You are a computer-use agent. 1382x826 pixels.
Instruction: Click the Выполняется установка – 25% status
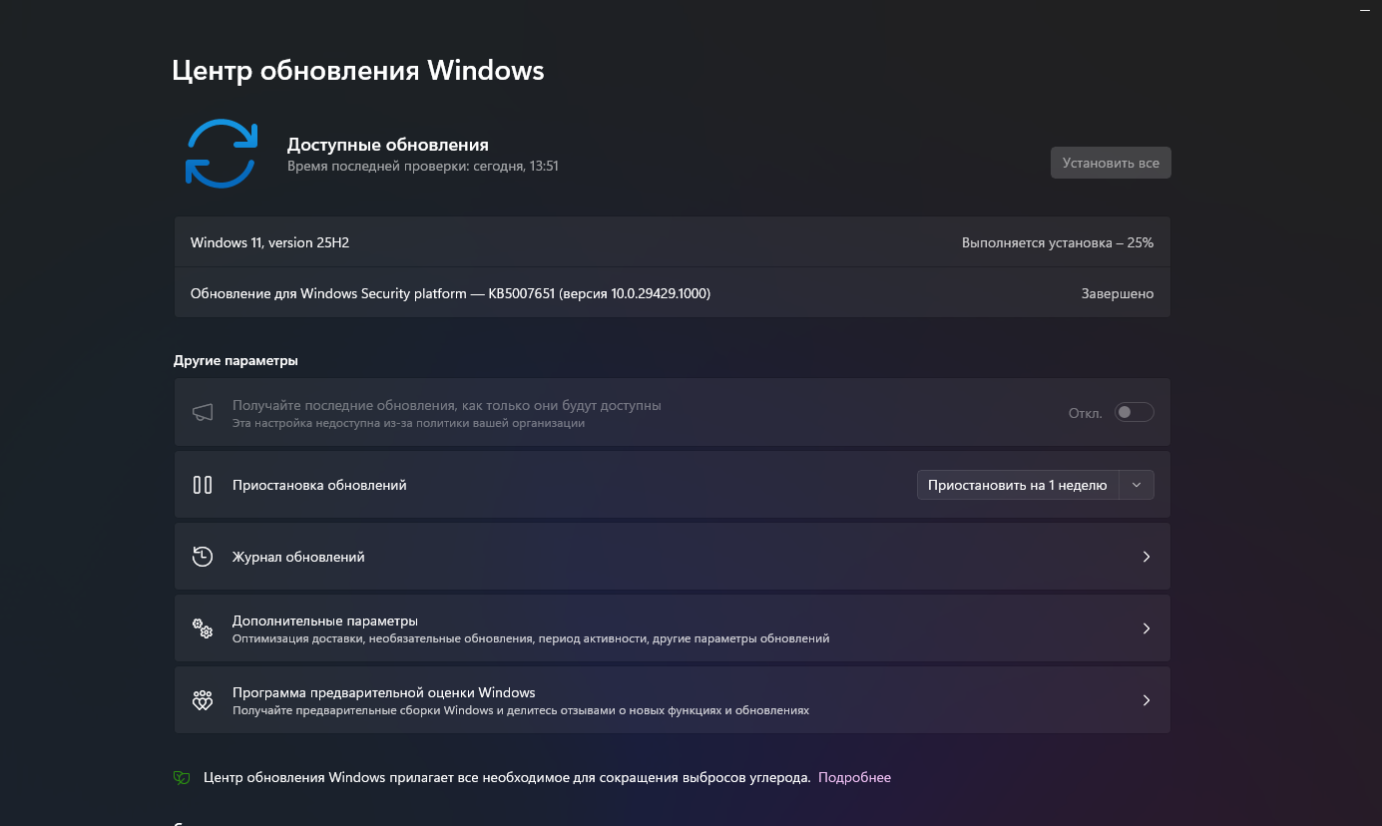[x=1058, y=242]
